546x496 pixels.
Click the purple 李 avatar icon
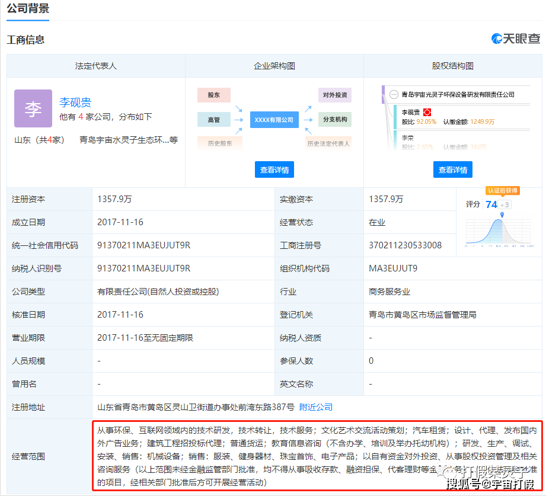[x=33, y=108]
